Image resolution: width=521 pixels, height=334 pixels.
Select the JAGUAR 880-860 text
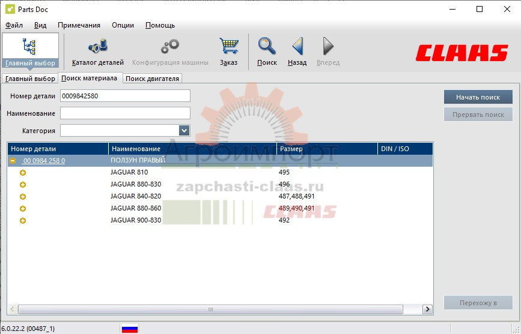[x=136, y=208]
